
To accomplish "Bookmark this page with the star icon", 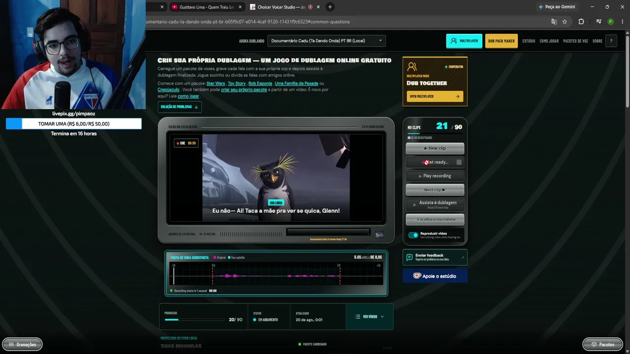I will tap(565, 22).
